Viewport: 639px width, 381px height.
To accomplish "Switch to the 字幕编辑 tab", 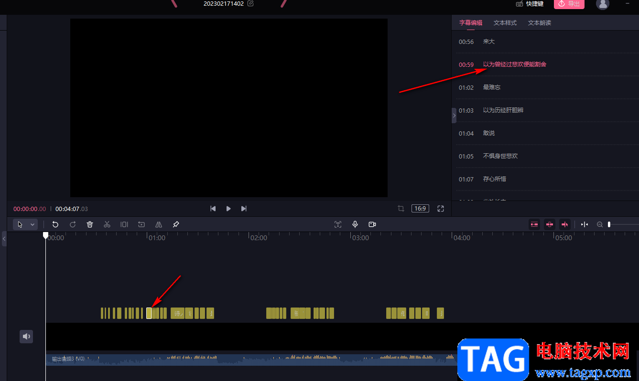I will pos(471,22).
